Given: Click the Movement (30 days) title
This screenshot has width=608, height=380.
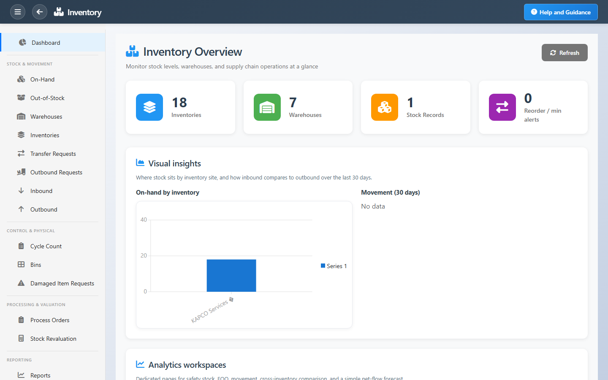Looking at the screenshot, I should pyautogui.click(x=391, y=193).
